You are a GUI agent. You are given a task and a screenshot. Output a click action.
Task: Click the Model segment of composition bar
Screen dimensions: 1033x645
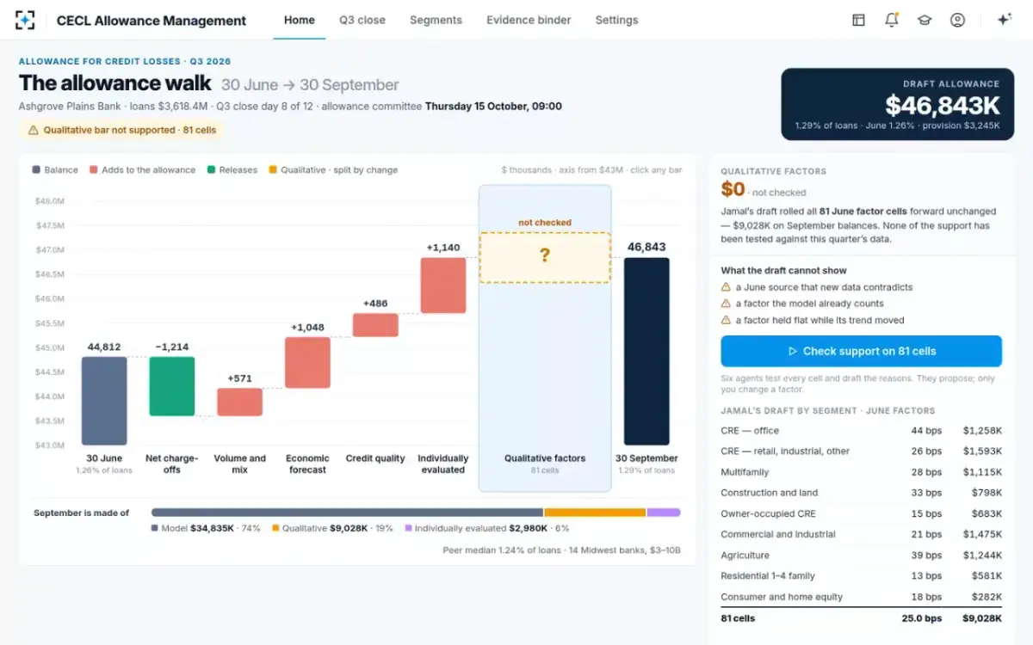347,513
